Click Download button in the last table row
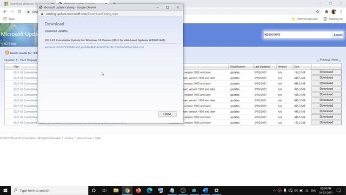The height and width of the screenshot is (195, 346). point(326,122)
